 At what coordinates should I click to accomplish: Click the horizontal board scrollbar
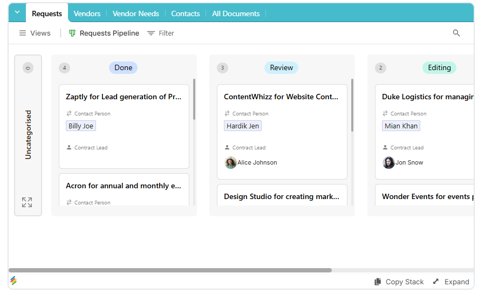click(170, 270)
